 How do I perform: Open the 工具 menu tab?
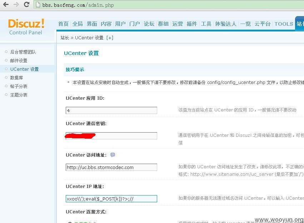[206, 24]
